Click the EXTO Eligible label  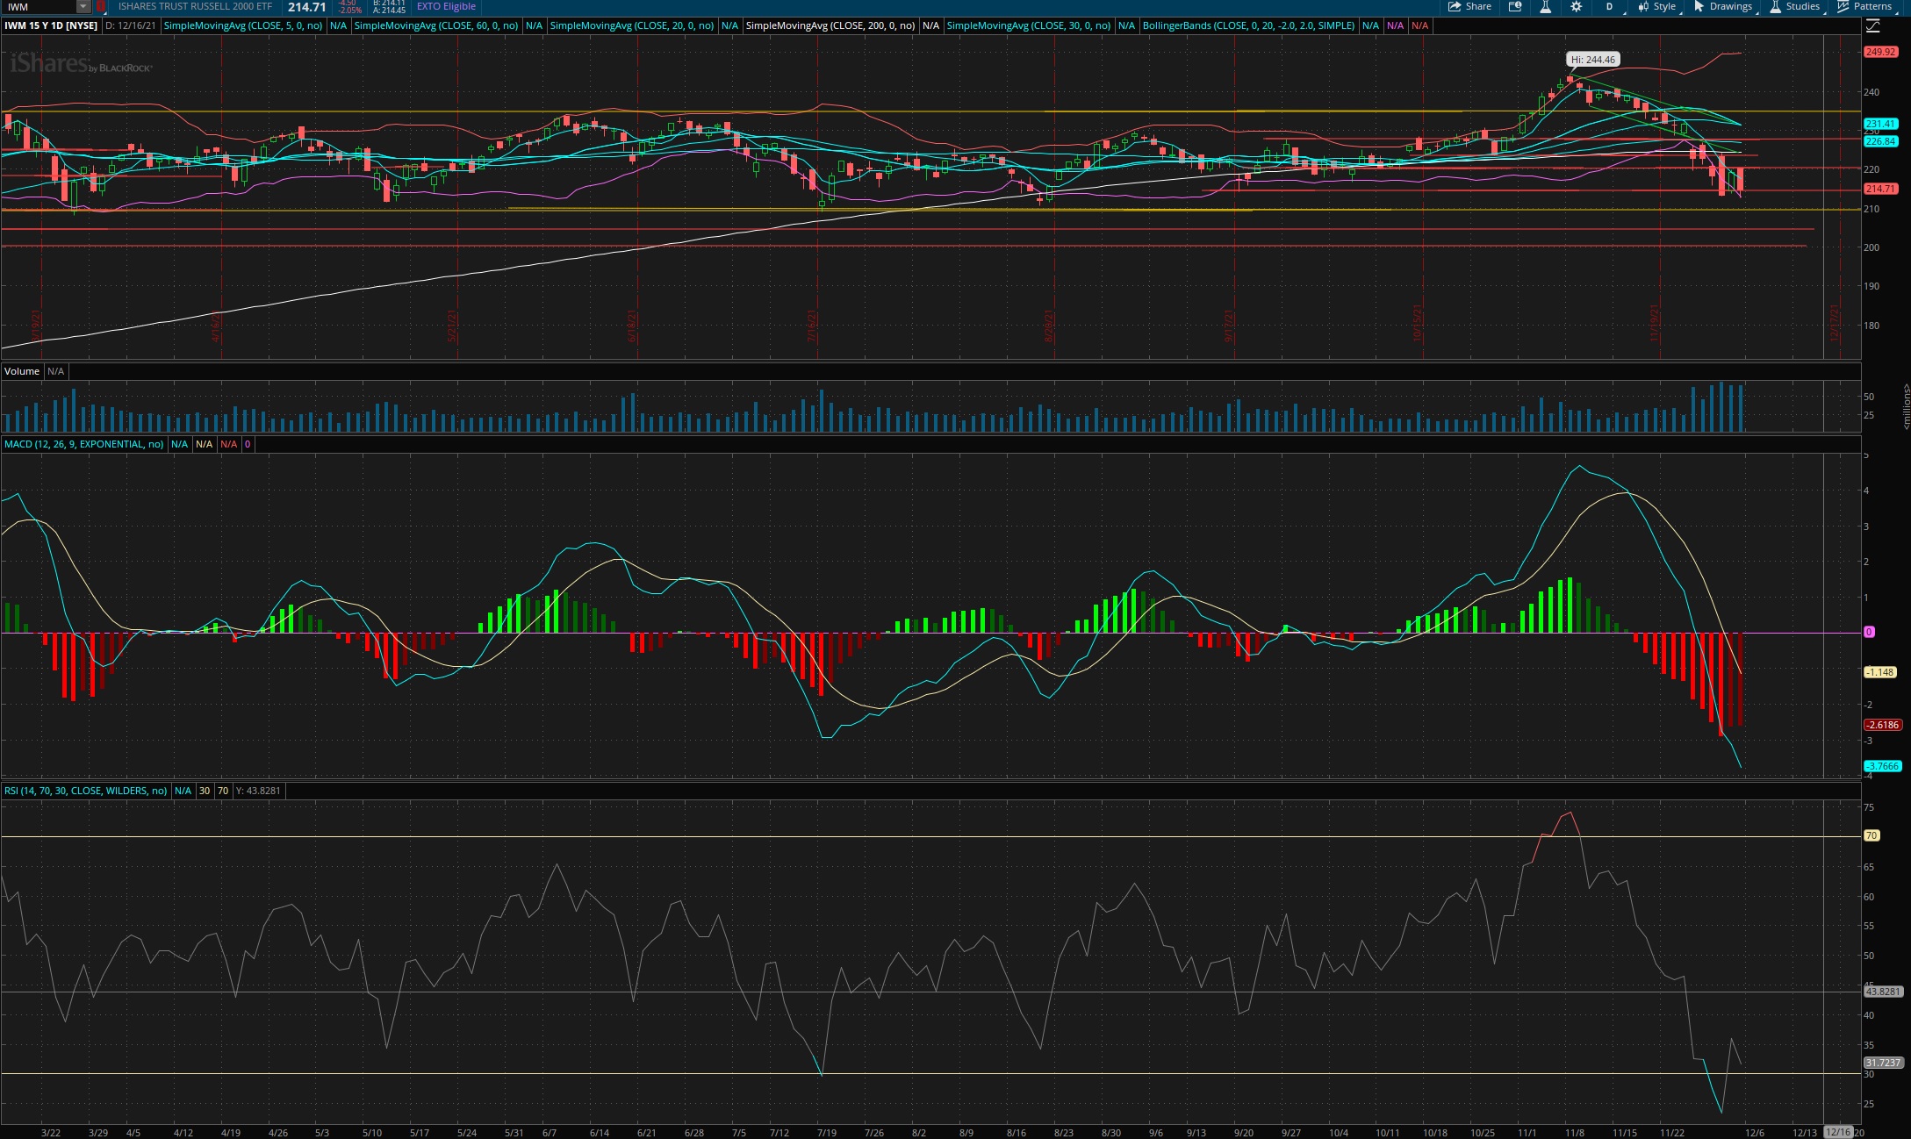coord(446,6)
